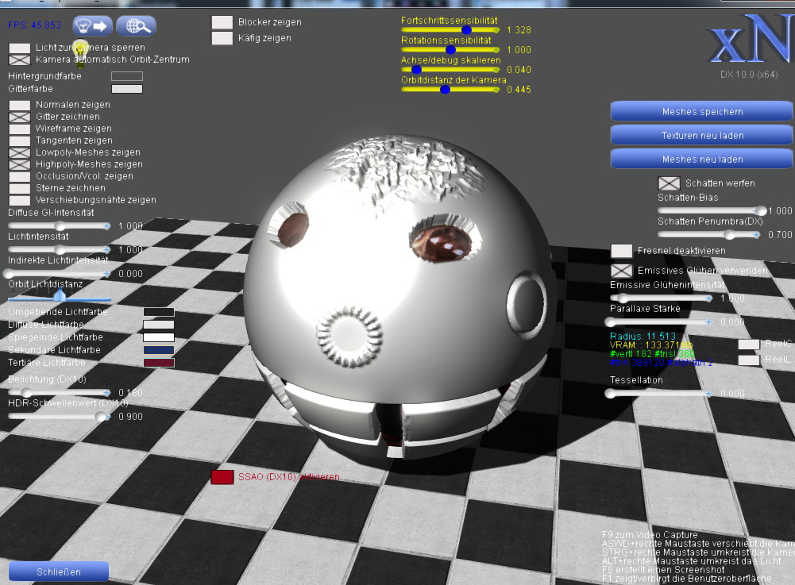This screenshot has height=585, width=795.
Task: Pick the 'Umgebende Lichtfarbe' swatch
Action: point(159,312)
